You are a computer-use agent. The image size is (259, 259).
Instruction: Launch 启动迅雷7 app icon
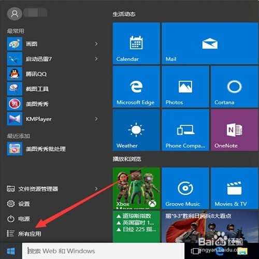pyautogui.click(x=15, y=59)
